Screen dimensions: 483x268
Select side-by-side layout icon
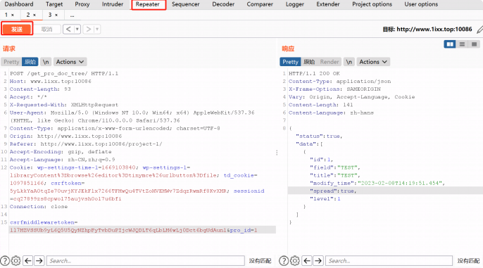(x=450, y=44)
